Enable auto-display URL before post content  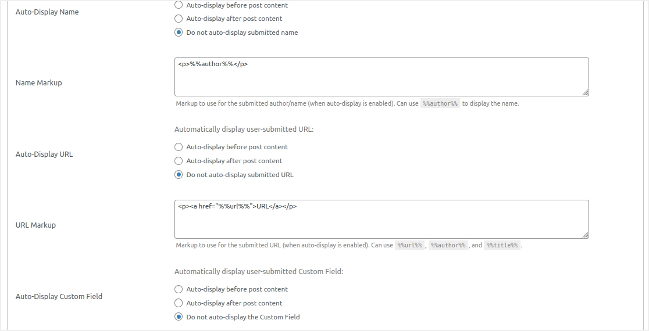pyautogui.click(x=179, y=147)
